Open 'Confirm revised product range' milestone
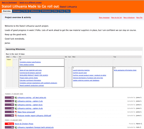Image resolution: width=144 pixels, height=129 pixels. pyautogui.click(x=90, y=75)
